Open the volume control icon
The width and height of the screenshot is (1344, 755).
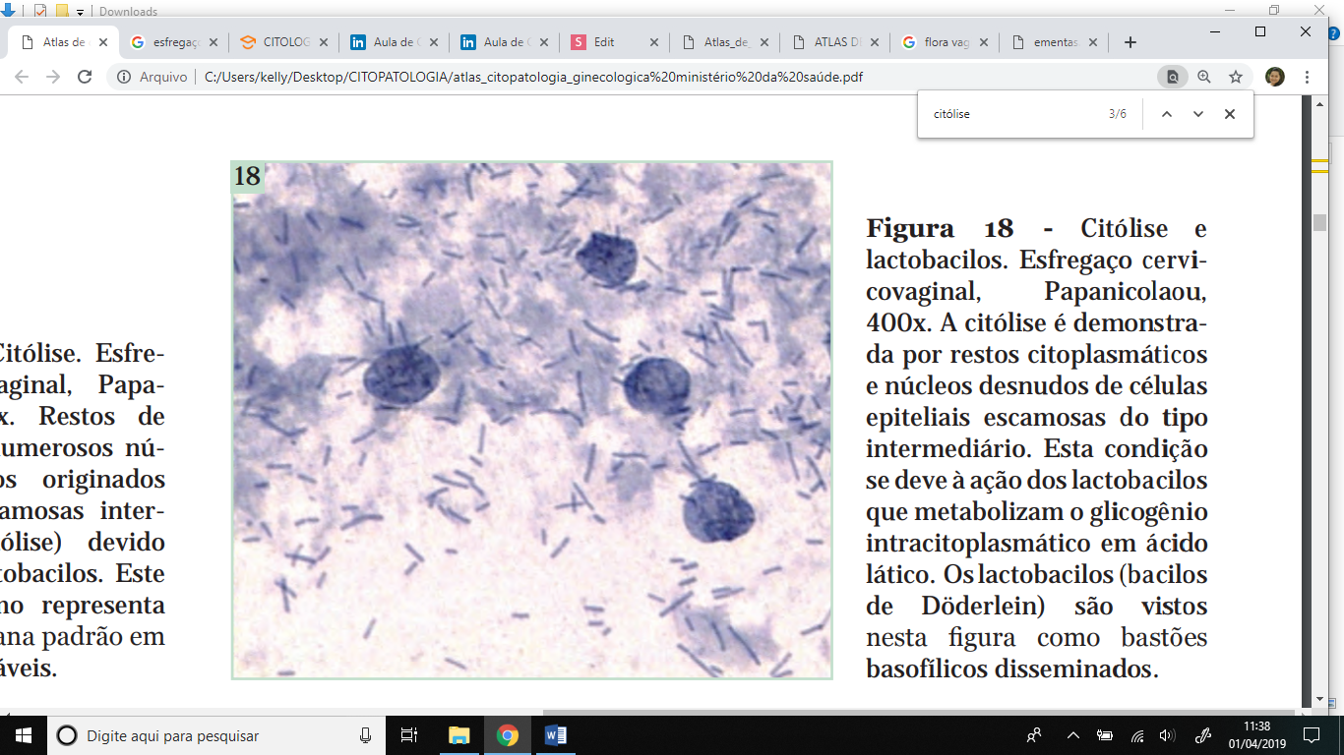[x=1168, y=735]
